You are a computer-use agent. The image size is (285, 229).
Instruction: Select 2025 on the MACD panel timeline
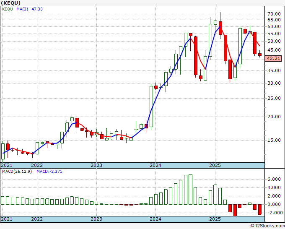pos(215,219)
